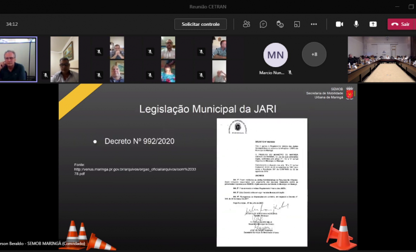Open the reactions menu

coord(280,24)
